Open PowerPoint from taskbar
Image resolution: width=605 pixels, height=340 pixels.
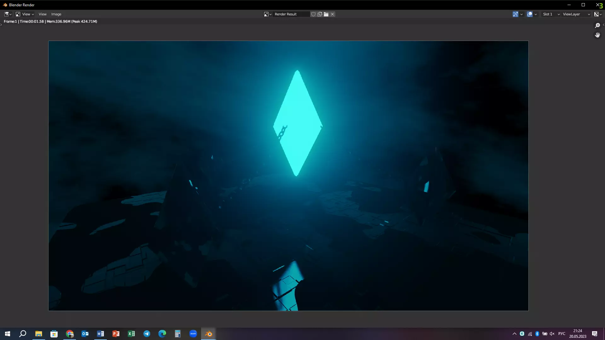[x=116, y=334]
